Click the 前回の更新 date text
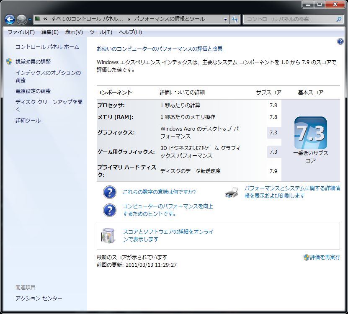The image size is (348, 314). [x=137, y=265]
